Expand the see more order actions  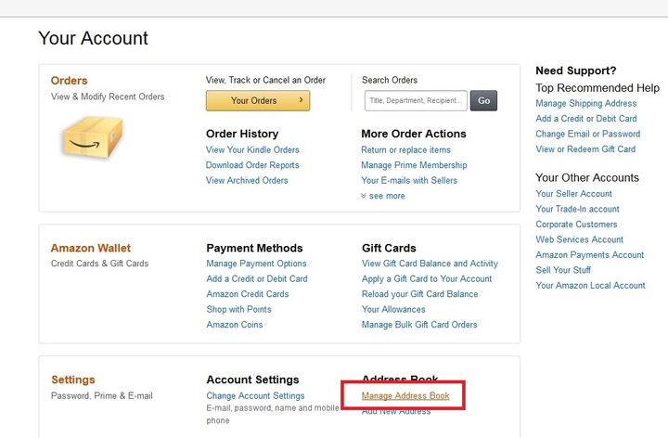click(x=382, y=196)
